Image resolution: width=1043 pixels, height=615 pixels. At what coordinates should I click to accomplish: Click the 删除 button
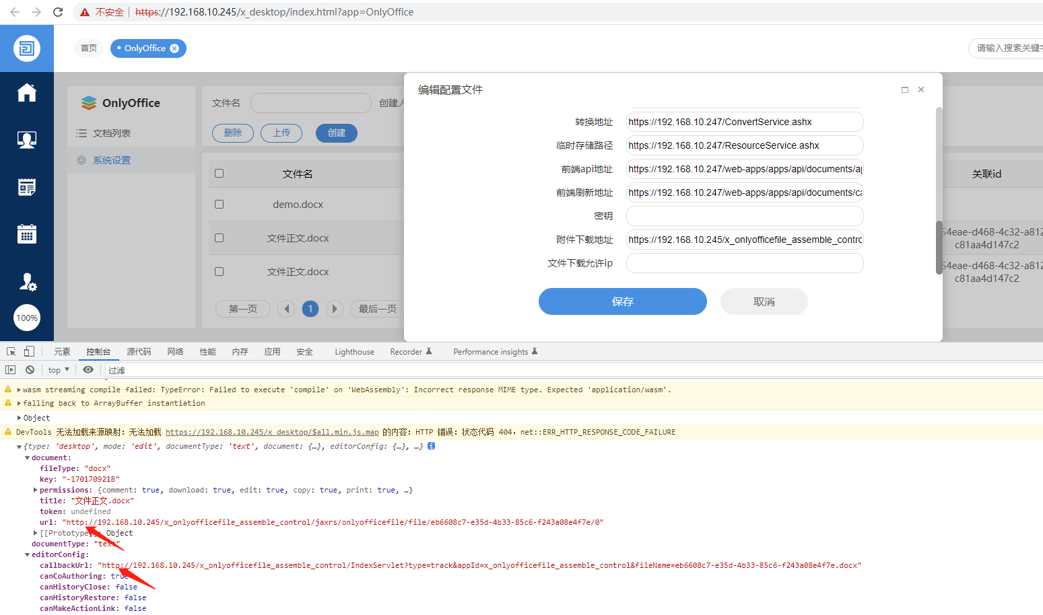pos(233,133)
